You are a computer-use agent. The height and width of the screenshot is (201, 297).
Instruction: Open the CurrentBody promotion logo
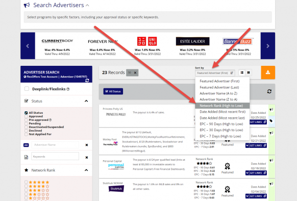[57, 41]
